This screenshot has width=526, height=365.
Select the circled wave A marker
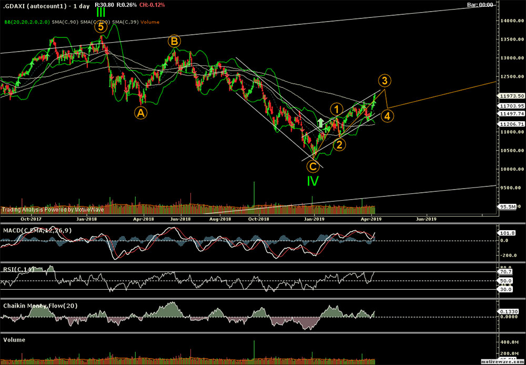click(140, 112)
